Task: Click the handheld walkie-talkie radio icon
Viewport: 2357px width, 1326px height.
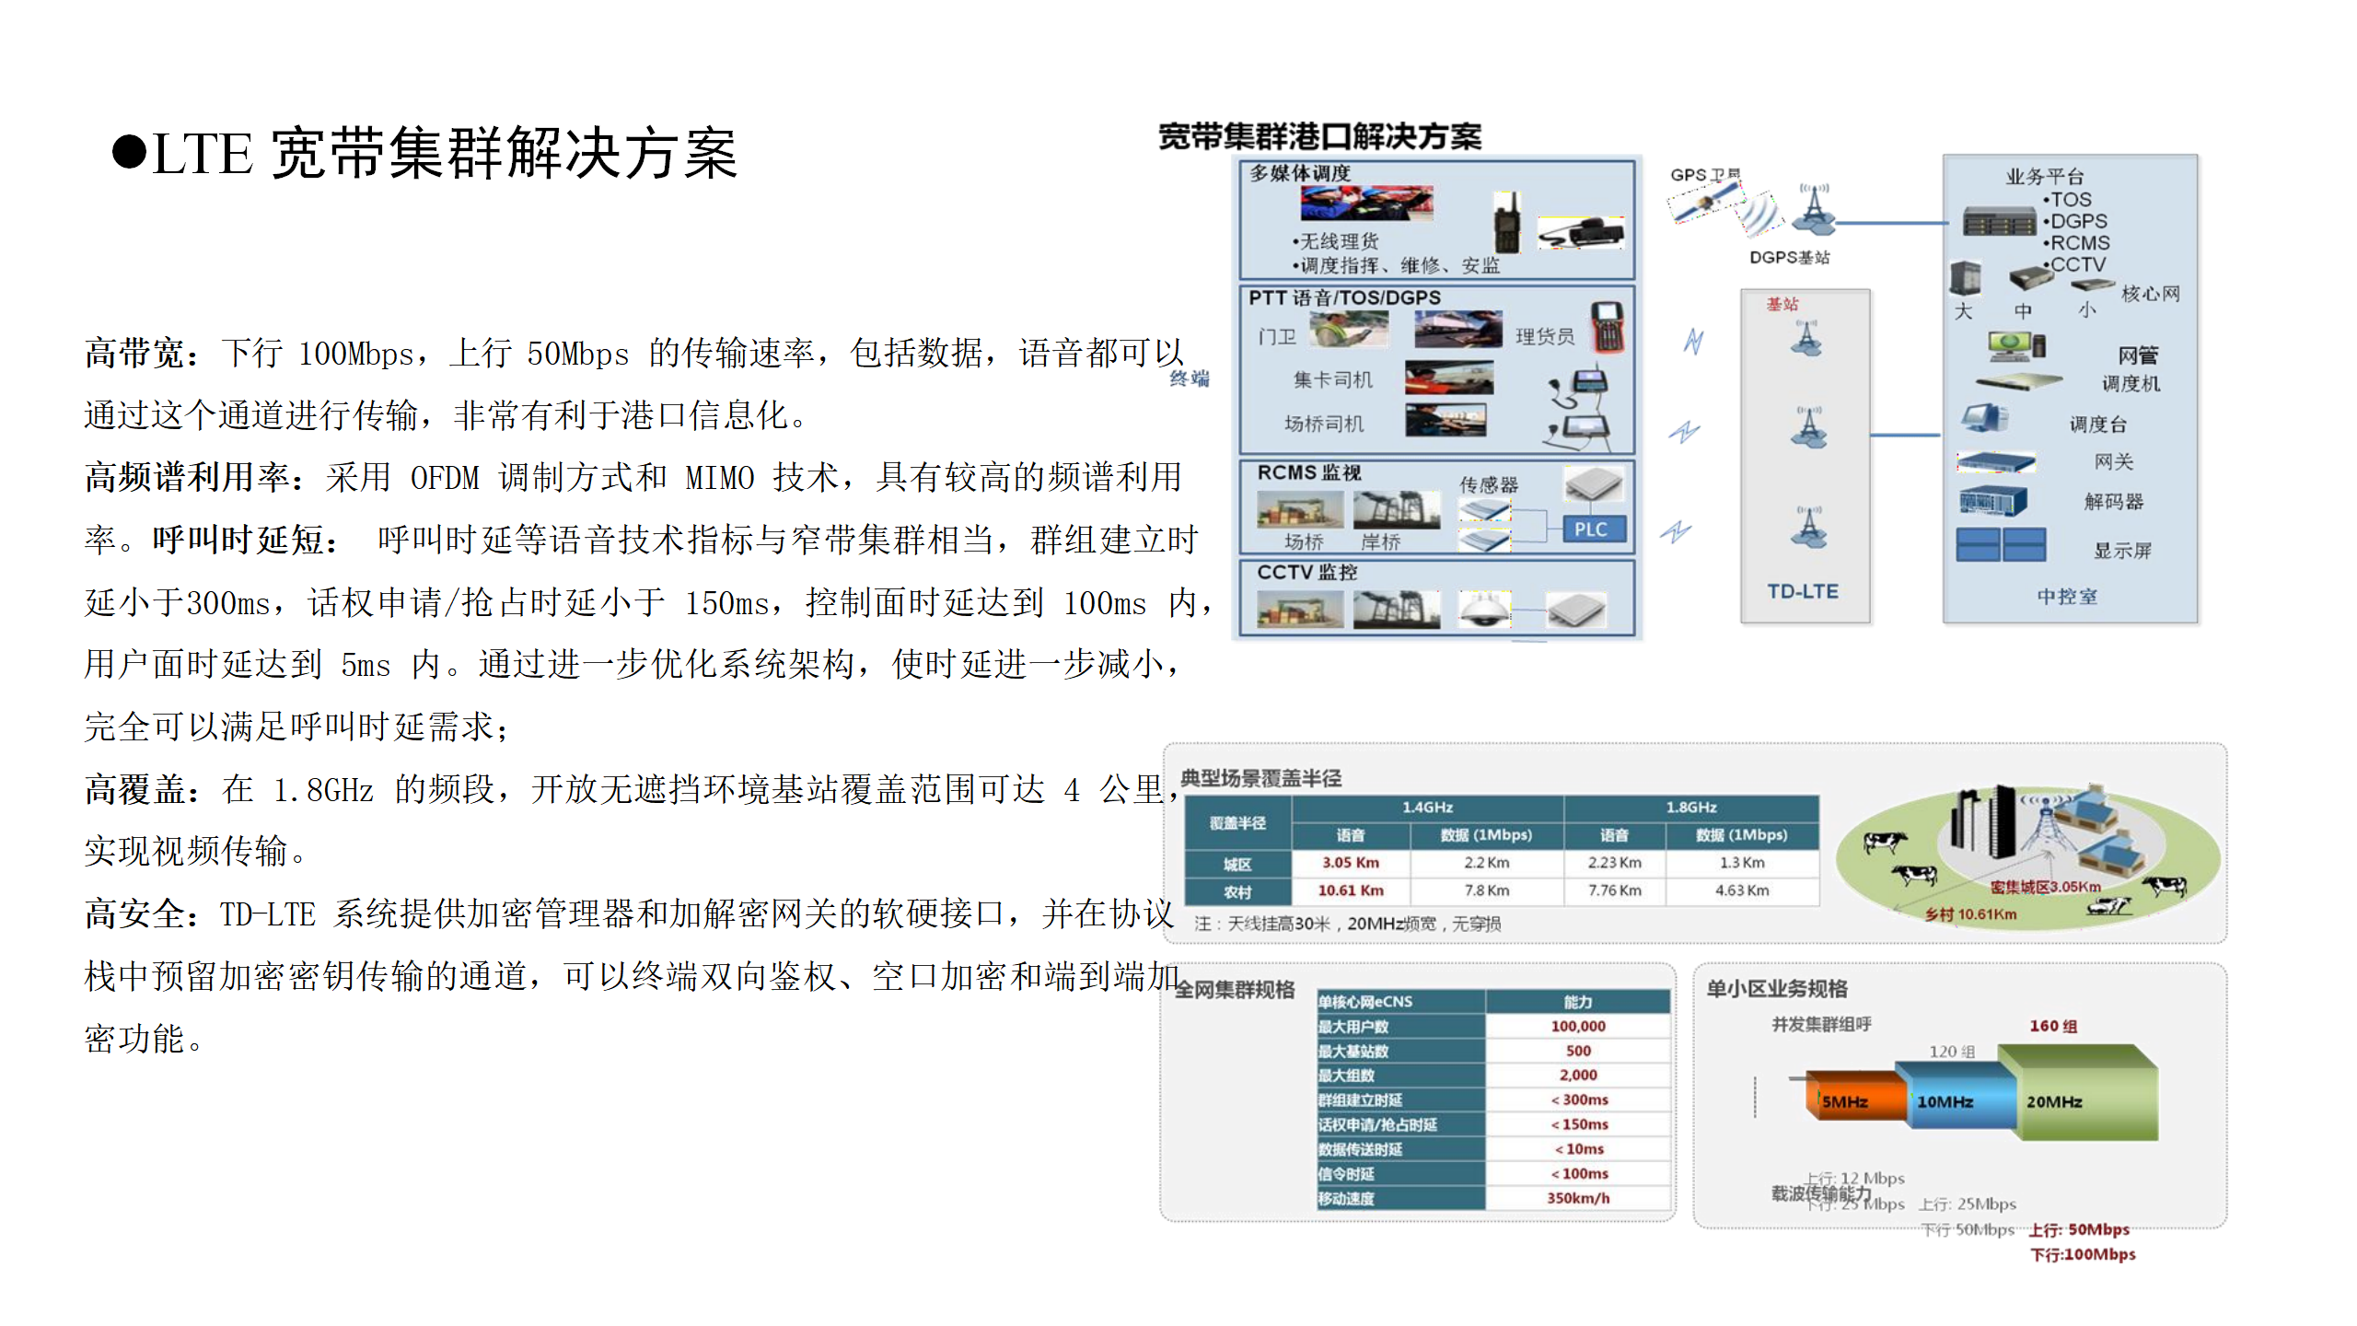Action: [x=1505, y=222]
